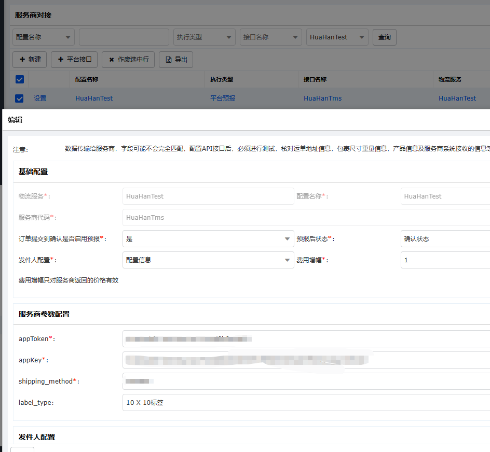The image size is (490, 452).
Task: Open the 设置 link in the row
Action: tap(40, 98)
